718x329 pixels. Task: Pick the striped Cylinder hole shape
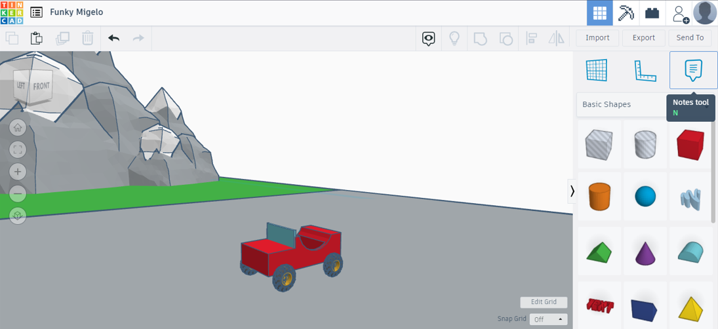645,144
